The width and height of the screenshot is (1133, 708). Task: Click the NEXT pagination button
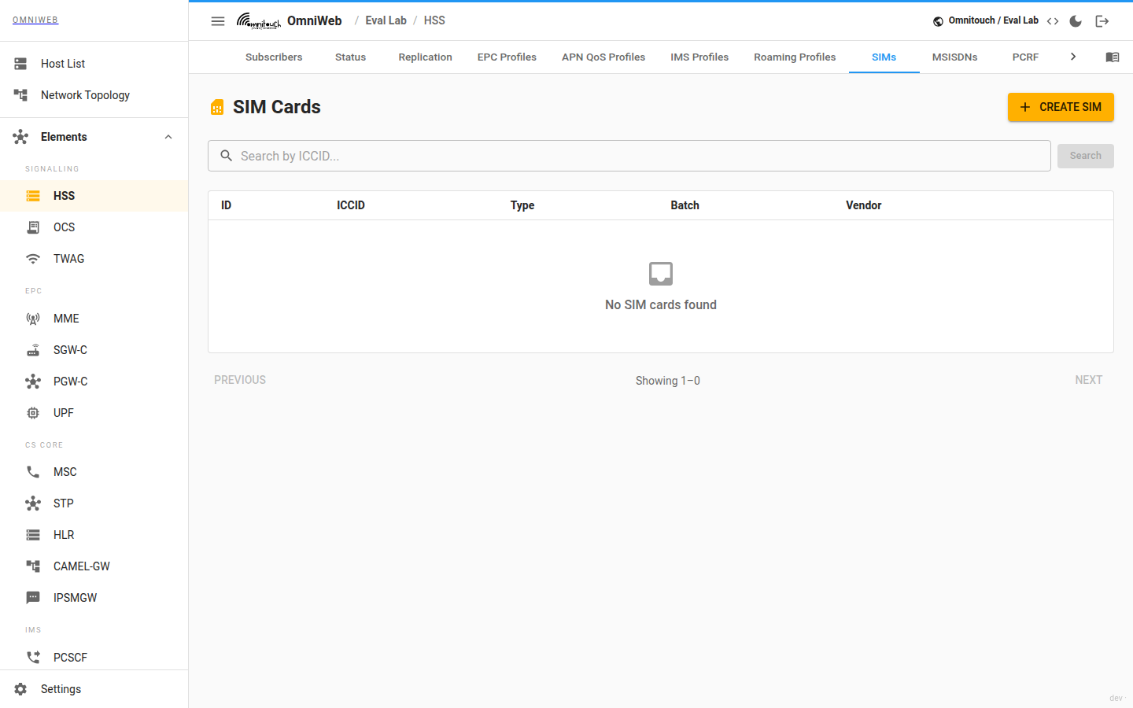pos(1089,380)
